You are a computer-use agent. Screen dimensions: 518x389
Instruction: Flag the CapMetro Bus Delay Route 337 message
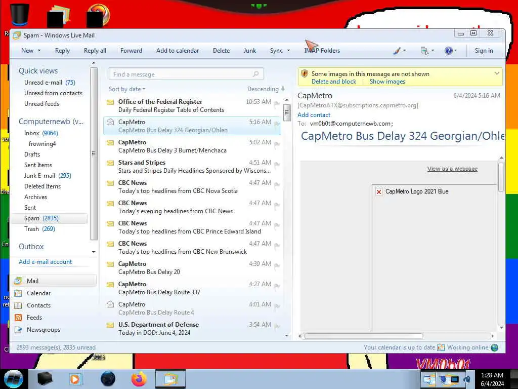(x=277, y=286)
